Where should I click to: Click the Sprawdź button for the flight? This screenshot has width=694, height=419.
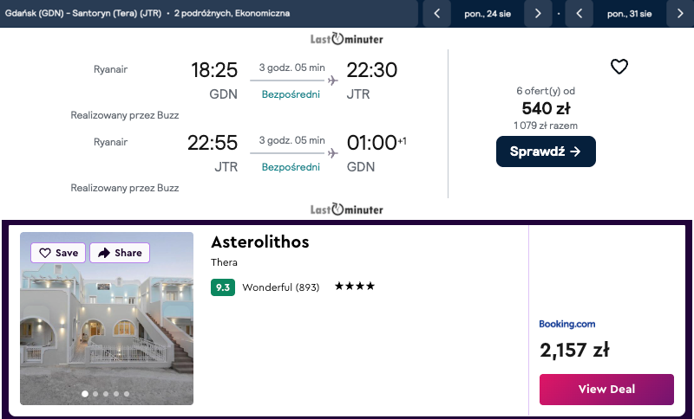click(x=546, y=151)
